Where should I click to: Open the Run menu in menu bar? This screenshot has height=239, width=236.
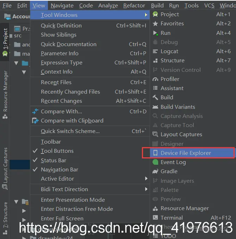174,6
